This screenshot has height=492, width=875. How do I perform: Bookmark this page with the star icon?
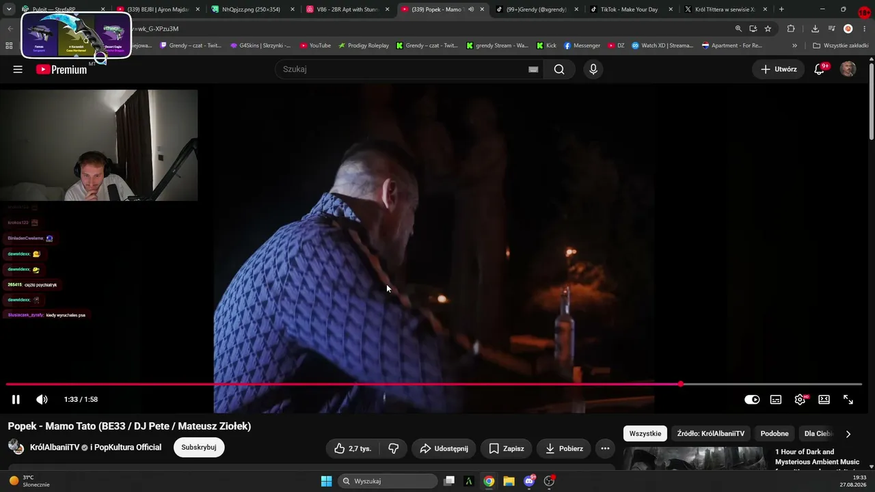pyautogui.click(x=768, y=29)
